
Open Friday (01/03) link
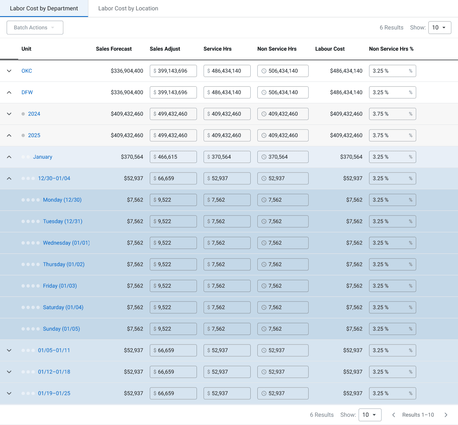(x=60, y=286)
